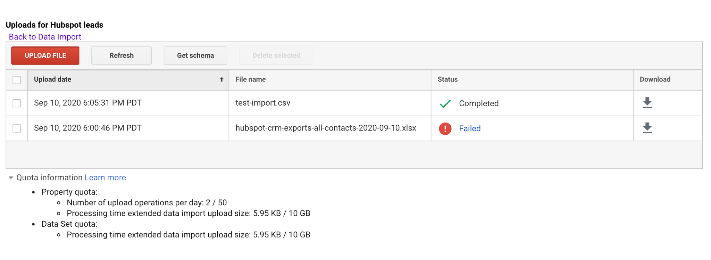Download the failed hubspot xlsx upload
711x260 pixels.
pyautogui.click(x=647, y=128)
